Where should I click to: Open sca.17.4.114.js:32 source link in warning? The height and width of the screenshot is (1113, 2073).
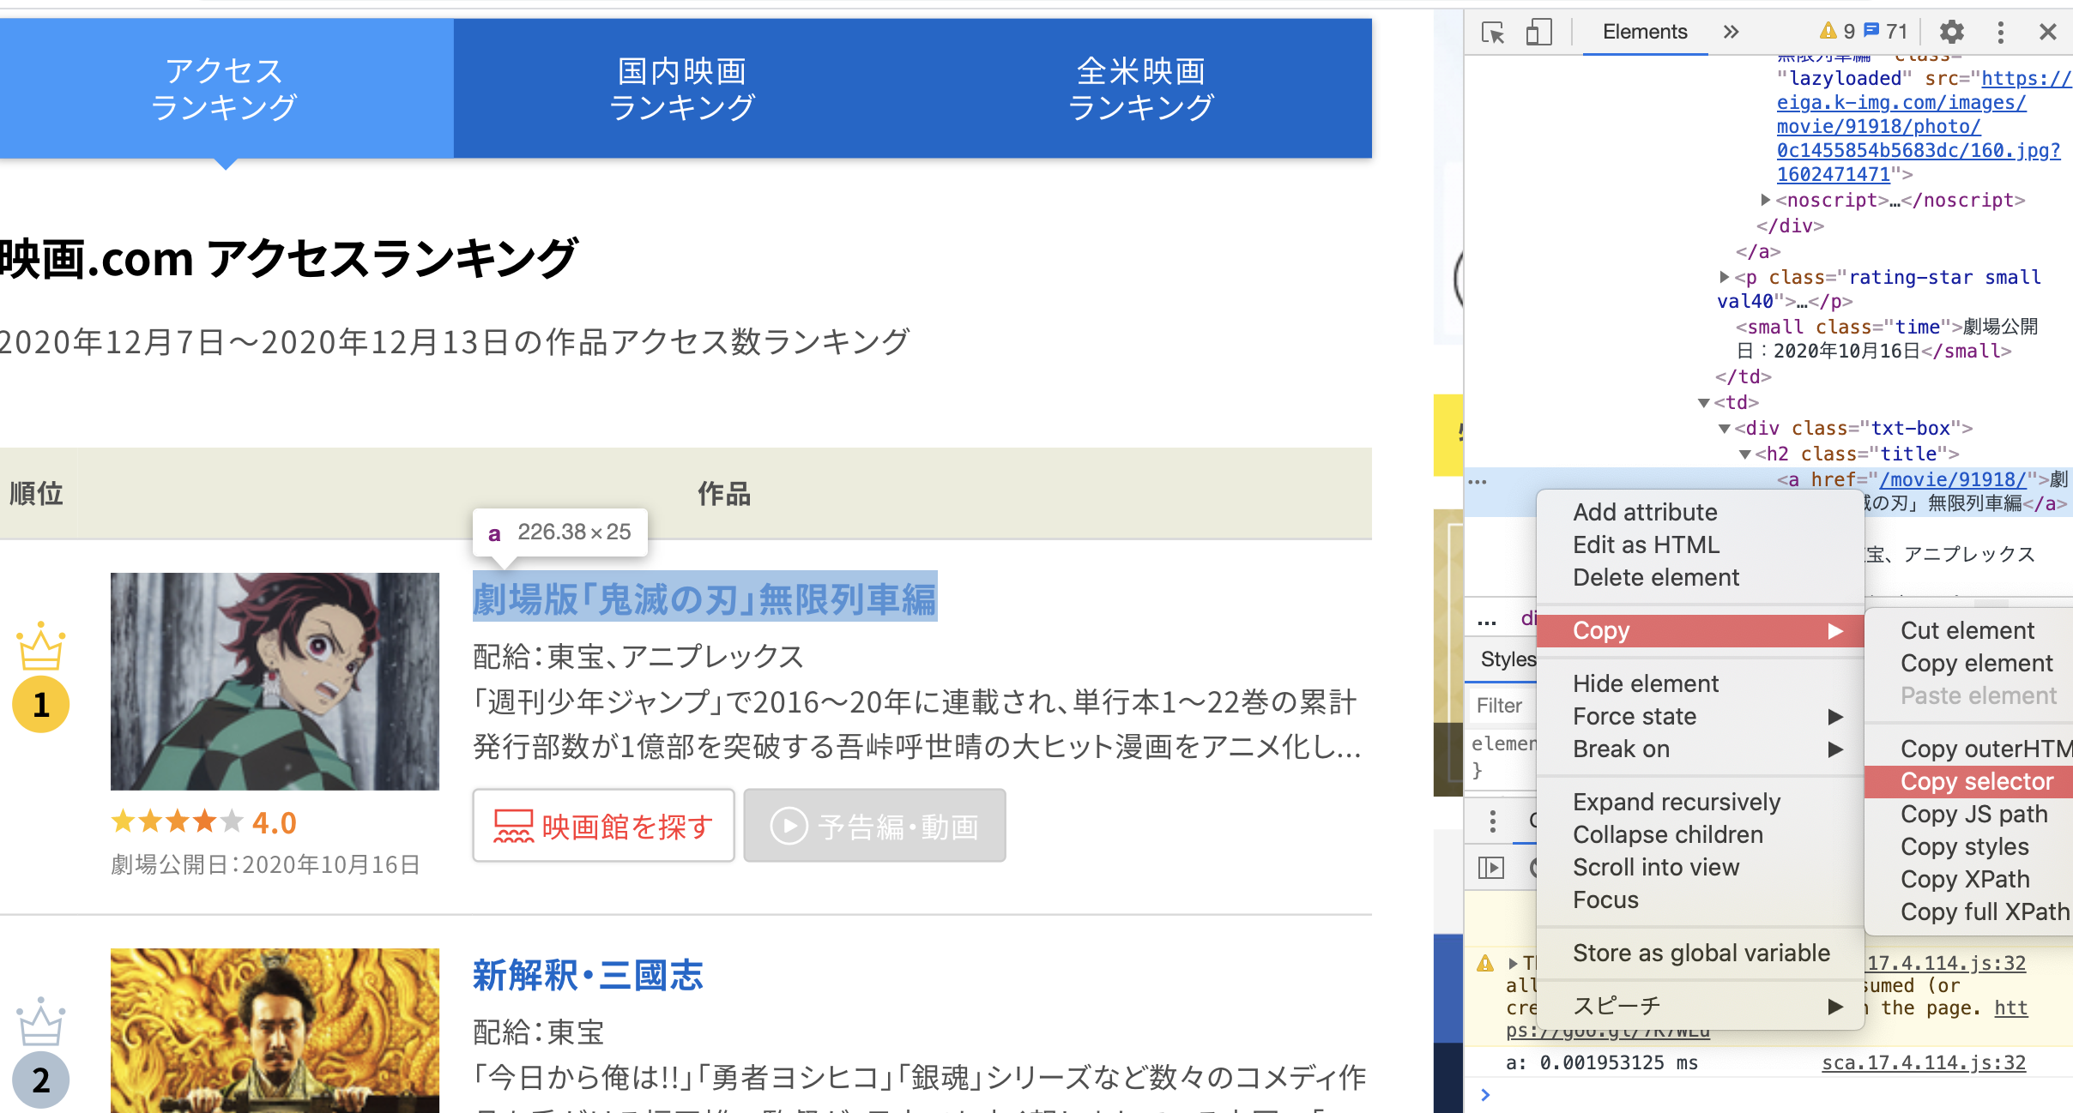(1945, 963)
